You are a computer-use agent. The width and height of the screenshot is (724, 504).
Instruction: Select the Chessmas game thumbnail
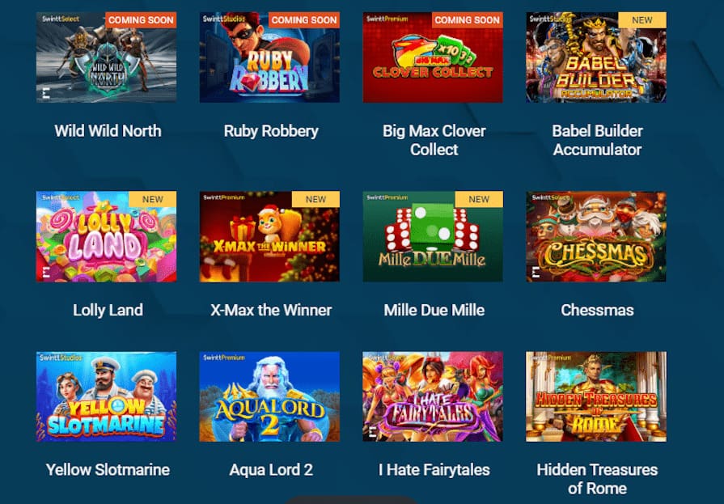point(596,236)
